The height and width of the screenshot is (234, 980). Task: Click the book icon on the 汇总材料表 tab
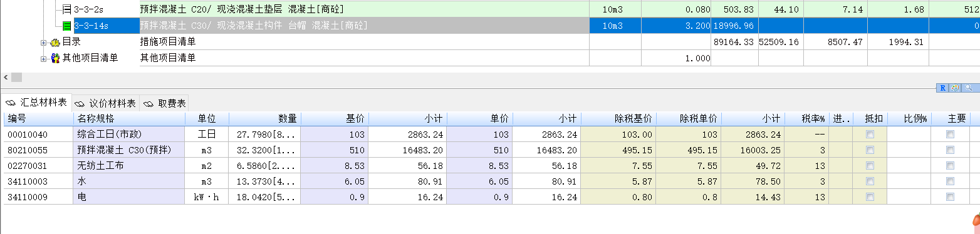[11, 103]
